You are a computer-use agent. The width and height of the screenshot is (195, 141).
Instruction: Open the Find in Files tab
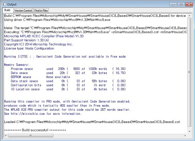click(x=41, y=10)
